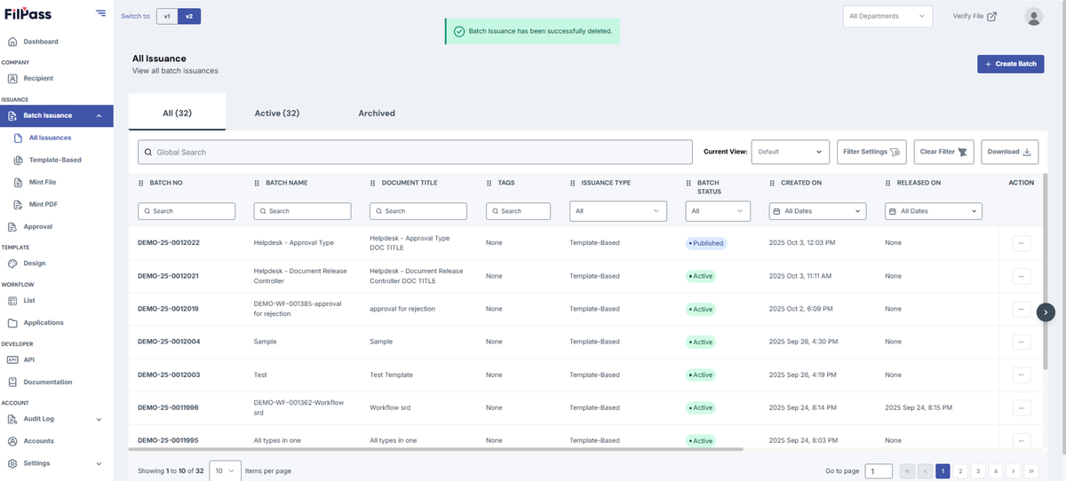Screen dimensions: 1066x481
Task: Open row actions for DEMO-25-0012022
Action: [1022, 243]
